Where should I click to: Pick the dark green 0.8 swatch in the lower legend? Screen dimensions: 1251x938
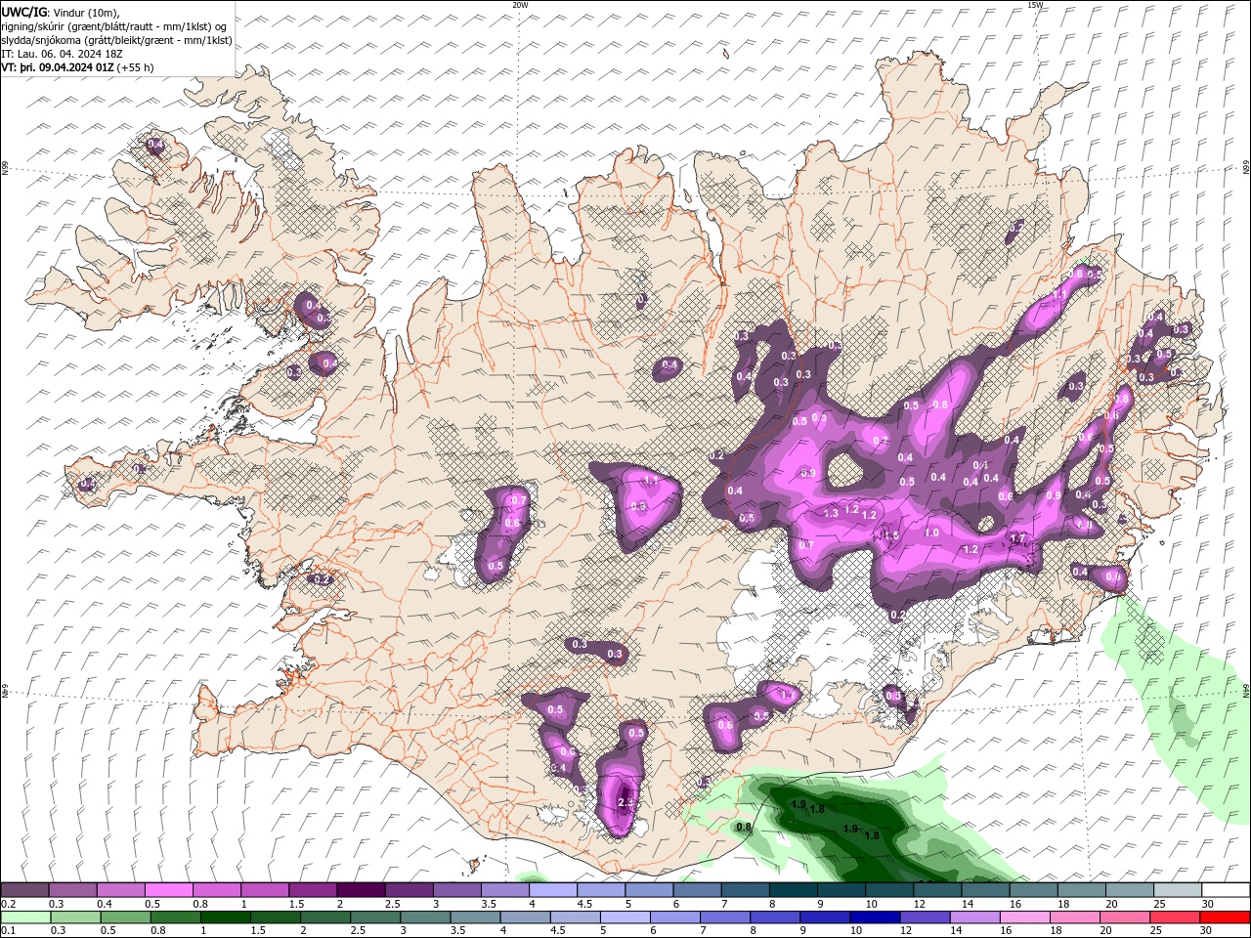[x=175, y=917]
